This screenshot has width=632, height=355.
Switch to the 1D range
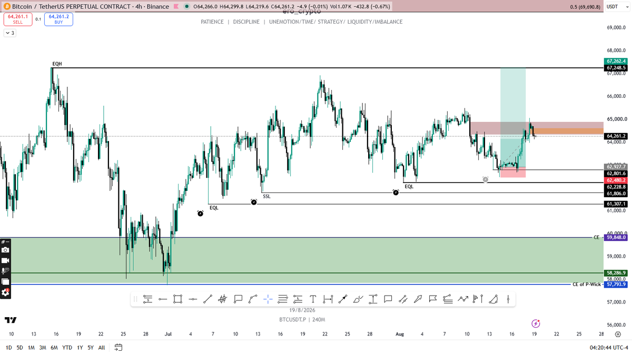(x=9, y=347)
